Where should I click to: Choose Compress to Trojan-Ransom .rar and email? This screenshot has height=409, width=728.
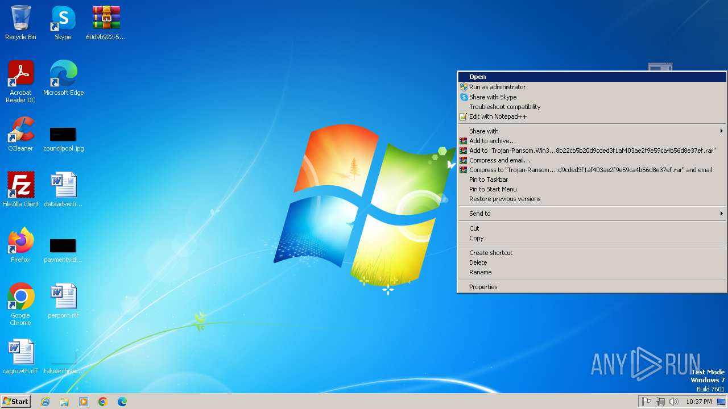pos(592,170)
